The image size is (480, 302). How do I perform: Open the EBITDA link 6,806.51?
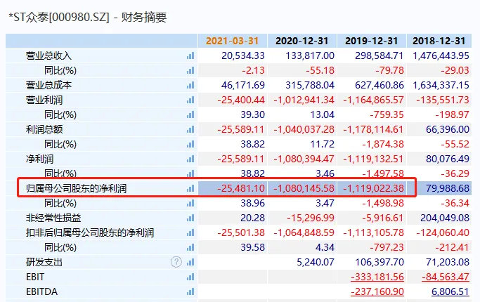click(x=450, y=291)
